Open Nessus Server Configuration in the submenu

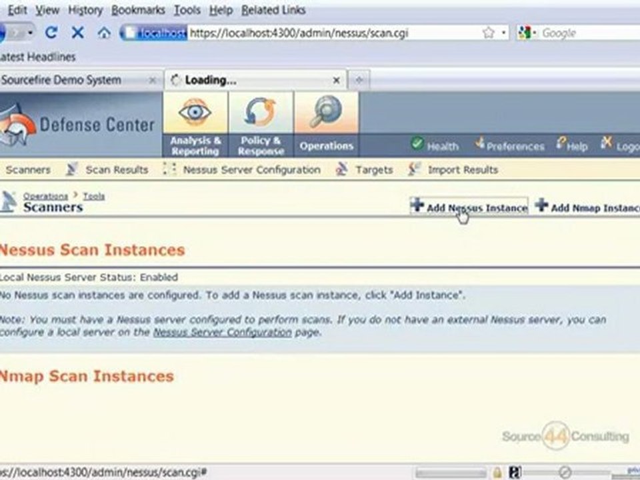click(x=251, y=170)
